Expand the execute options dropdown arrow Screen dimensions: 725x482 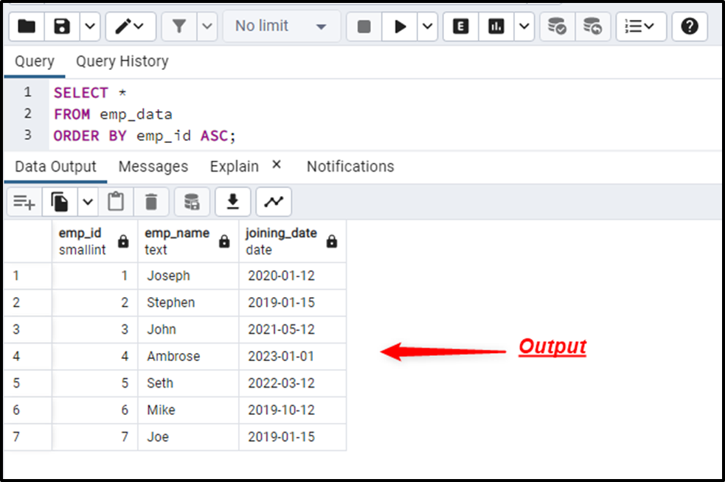click(426, 26)
